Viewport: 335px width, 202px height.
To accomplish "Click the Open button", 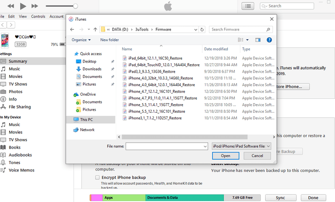I will tap(226, 156).
